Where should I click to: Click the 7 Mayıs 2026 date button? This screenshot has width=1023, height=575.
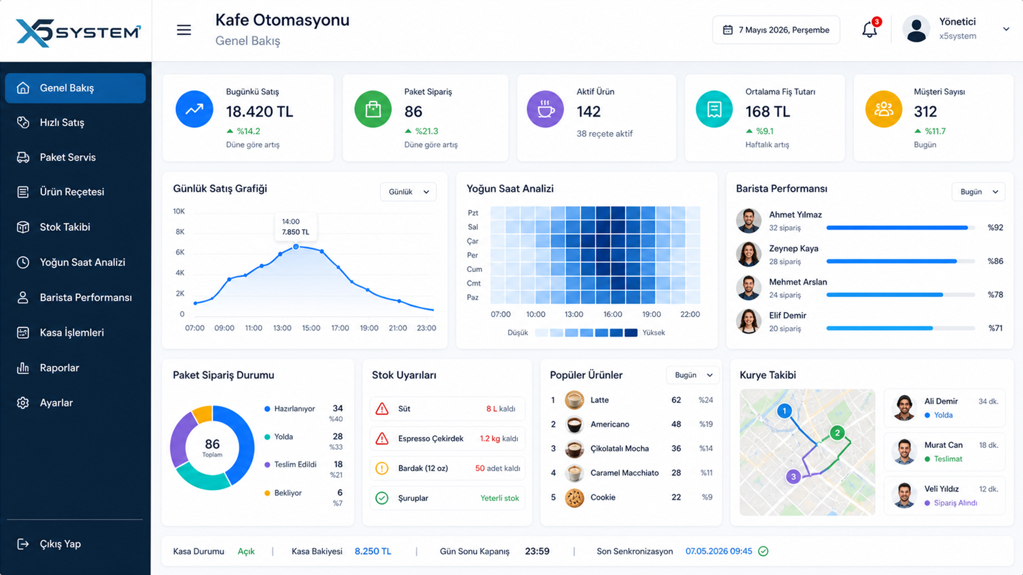(776, 30)
